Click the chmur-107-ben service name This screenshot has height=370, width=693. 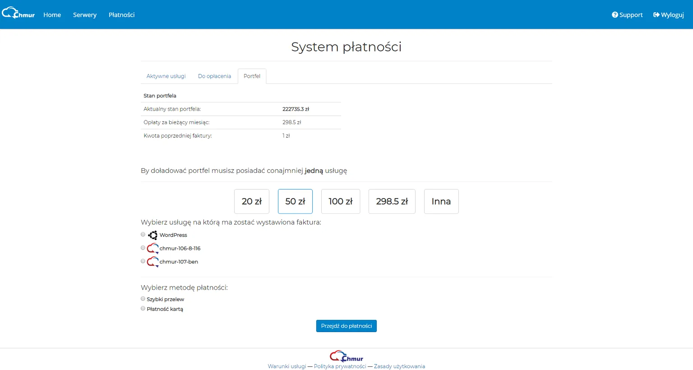[179, 262]
